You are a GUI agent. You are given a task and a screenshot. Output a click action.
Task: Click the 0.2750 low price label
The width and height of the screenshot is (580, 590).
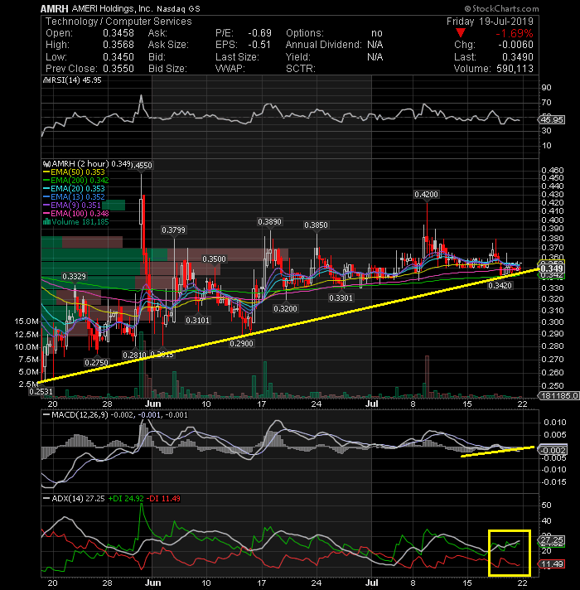coord(96,363)
